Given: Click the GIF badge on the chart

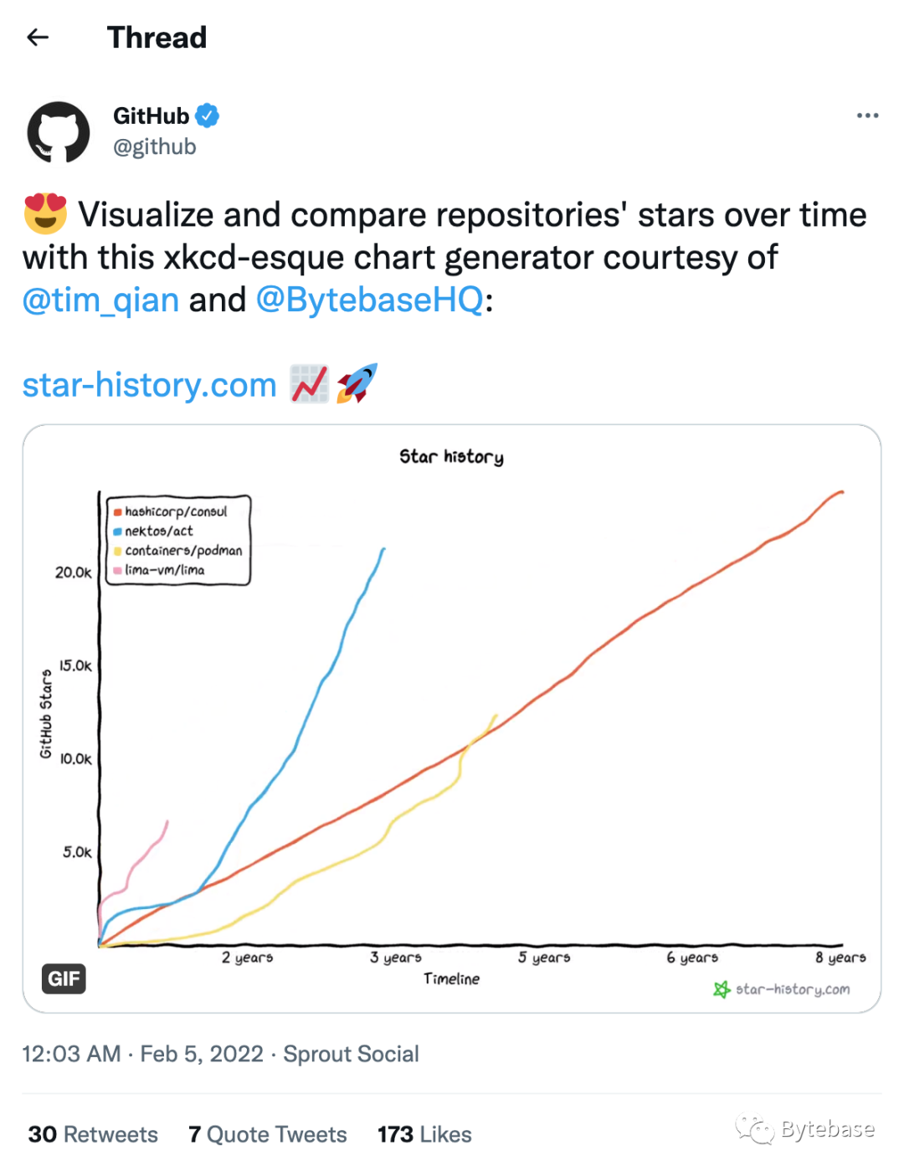Looking at the screenshot, I should 64,978.
